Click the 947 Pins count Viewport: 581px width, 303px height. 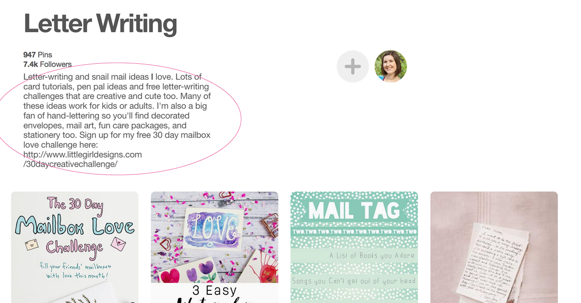tap(38, 55)
